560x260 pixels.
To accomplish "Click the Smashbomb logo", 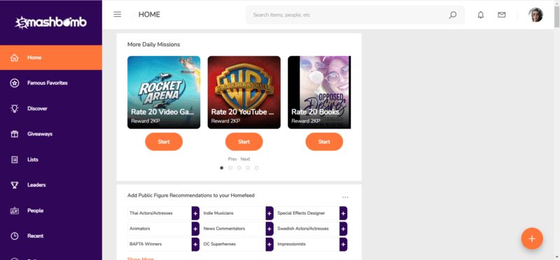I will click(x=50, y=22).
